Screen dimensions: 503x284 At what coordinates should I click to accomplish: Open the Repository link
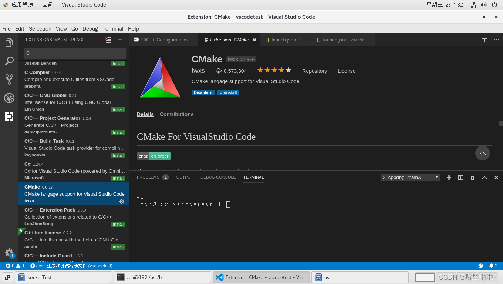(314, 71)
